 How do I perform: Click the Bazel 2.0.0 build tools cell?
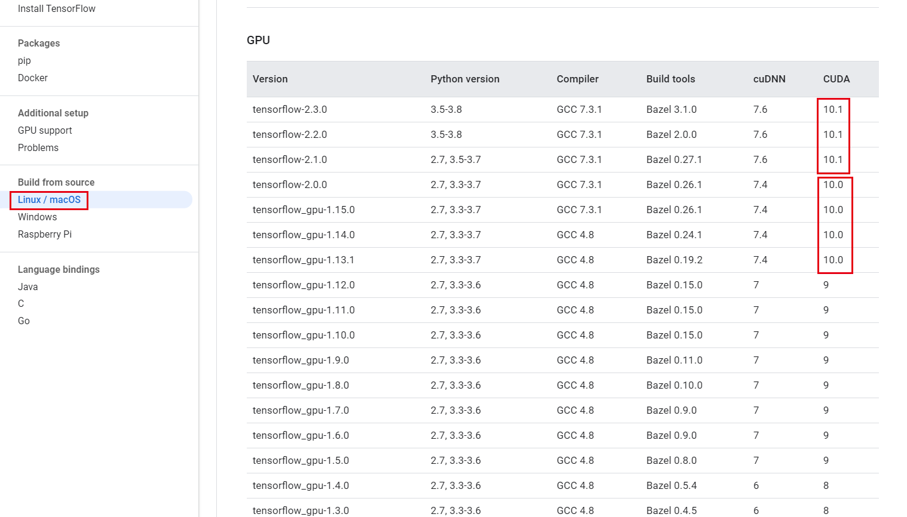tap(672, 135)
